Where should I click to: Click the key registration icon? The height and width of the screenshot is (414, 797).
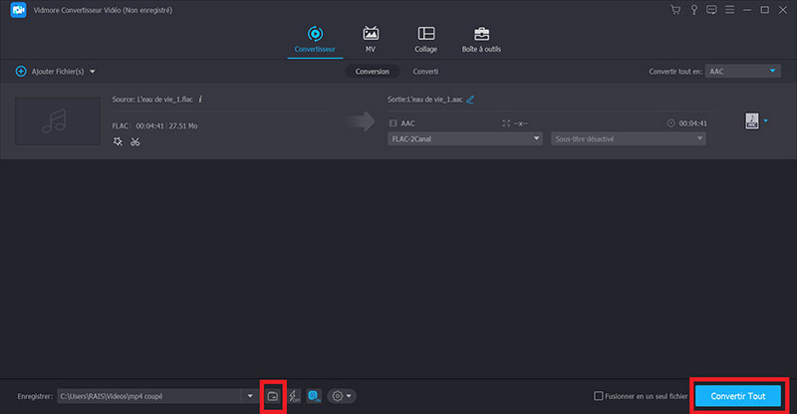[x=696, y=10]
